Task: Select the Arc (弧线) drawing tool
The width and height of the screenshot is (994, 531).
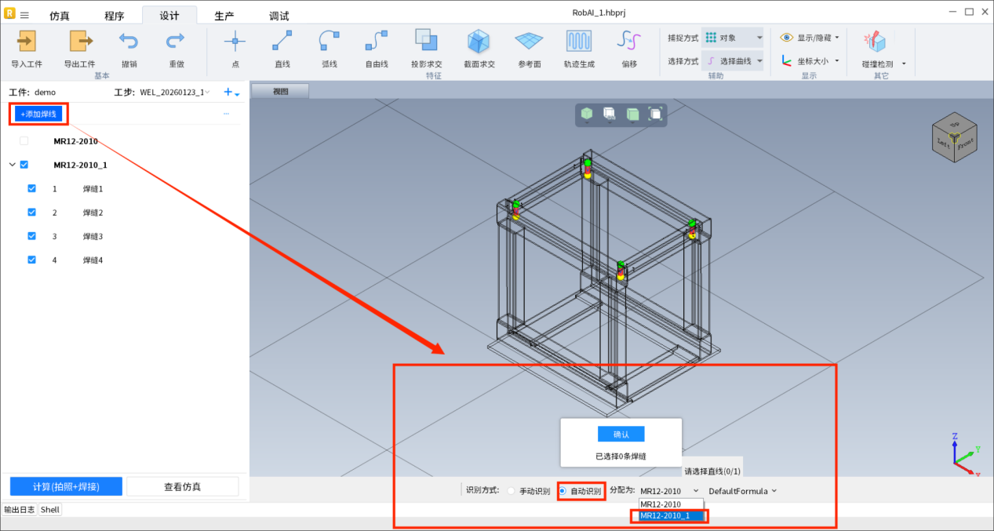Action: tap(329, 42)
